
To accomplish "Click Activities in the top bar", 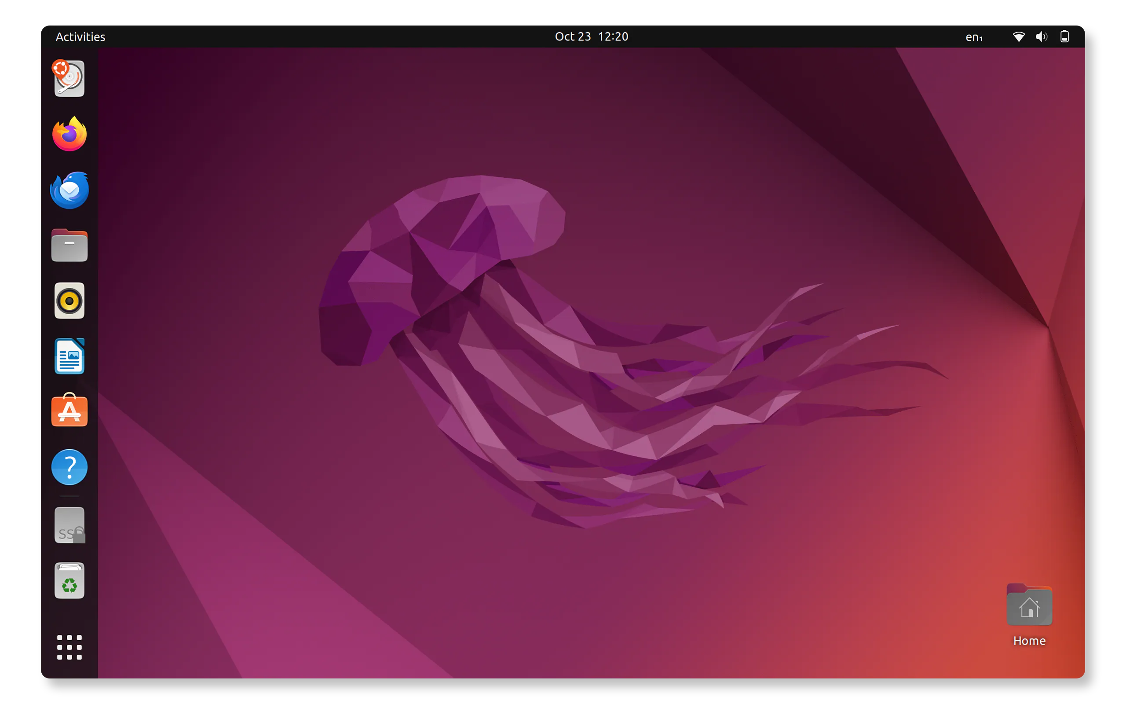I will click(x=80, y=37).
